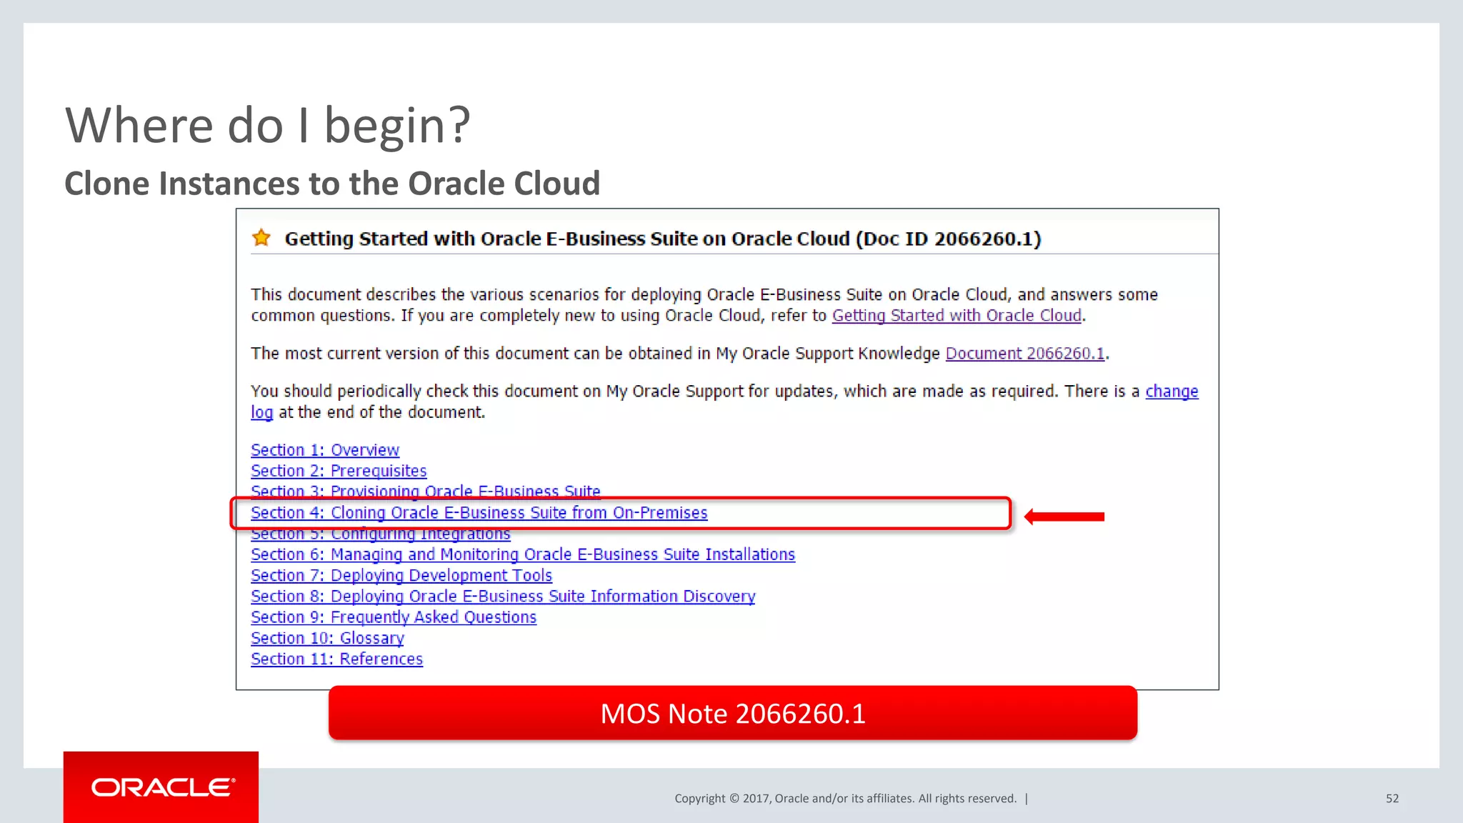The height and width of the screenshot is (823, 1463).
Task: Go to Section 5: Configuring Integrations
Action: (381, 534)
